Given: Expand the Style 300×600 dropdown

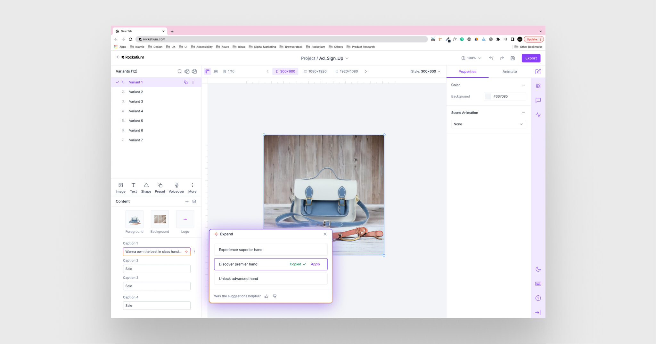Looking at the screenshot, I should click(426, 71).
